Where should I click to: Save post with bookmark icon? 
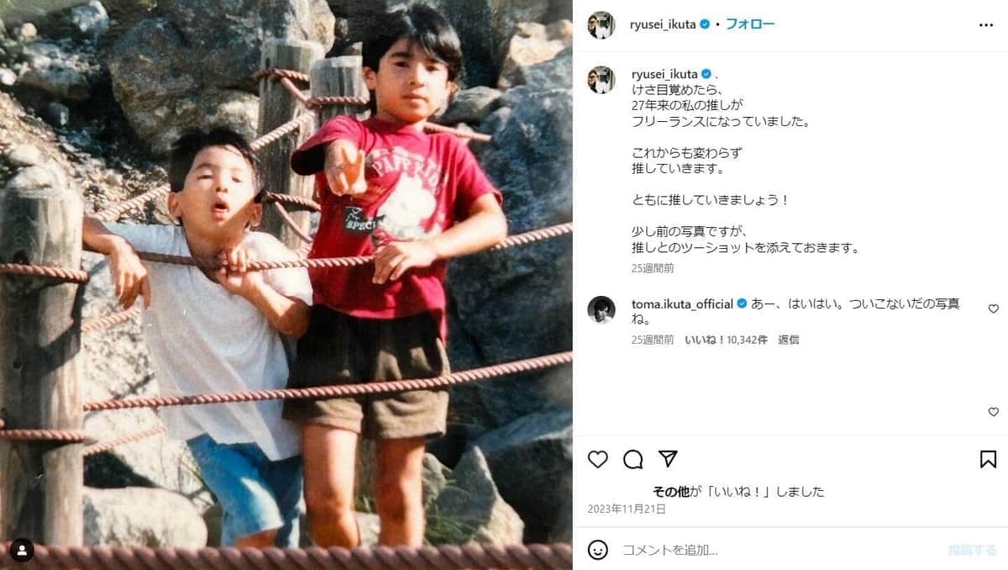pyautogui.click(x=988, y=459)
